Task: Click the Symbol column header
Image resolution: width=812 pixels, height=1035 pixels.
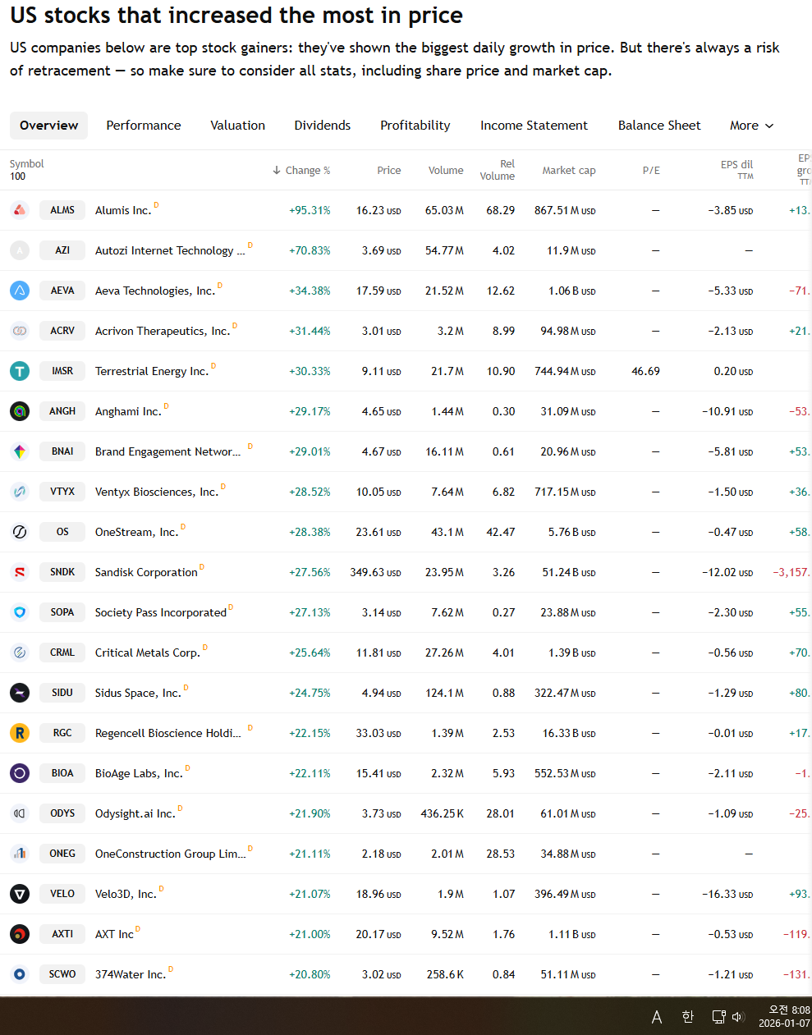Action: (x=27, y=164)
